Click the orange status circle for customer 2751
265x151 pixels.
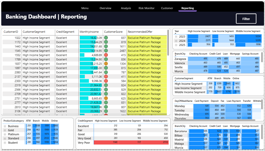(106, 98)
